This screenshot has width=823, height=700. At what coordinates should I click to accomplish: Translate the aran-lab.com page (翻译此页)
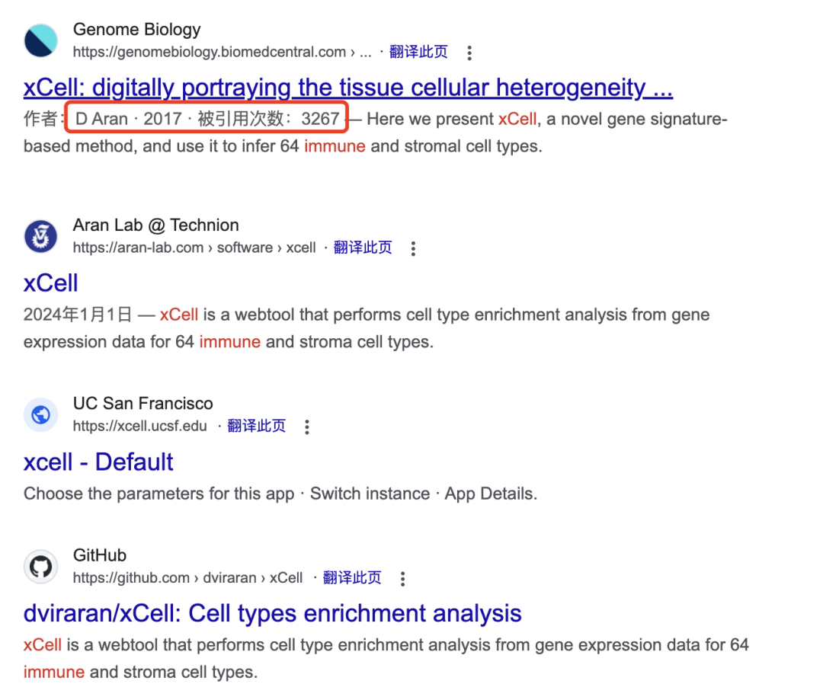(363, 248)
